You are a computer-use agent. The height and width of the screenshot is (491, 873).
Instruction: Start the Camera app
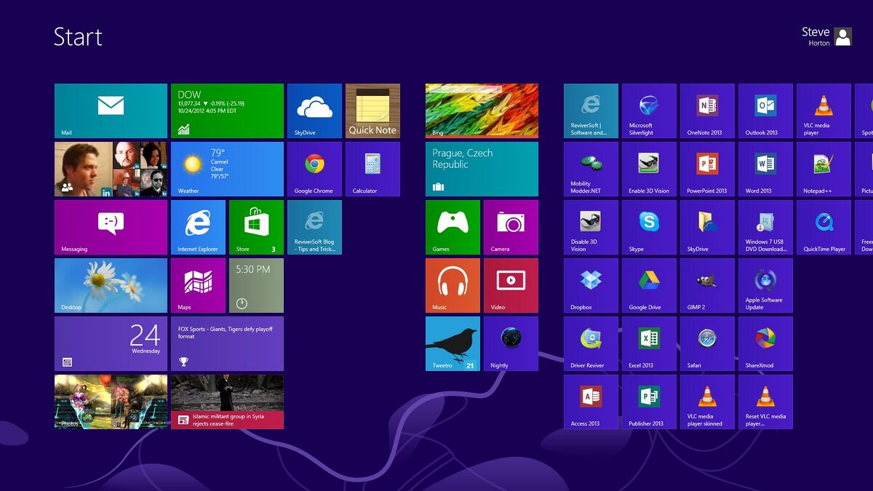[511, 227]
